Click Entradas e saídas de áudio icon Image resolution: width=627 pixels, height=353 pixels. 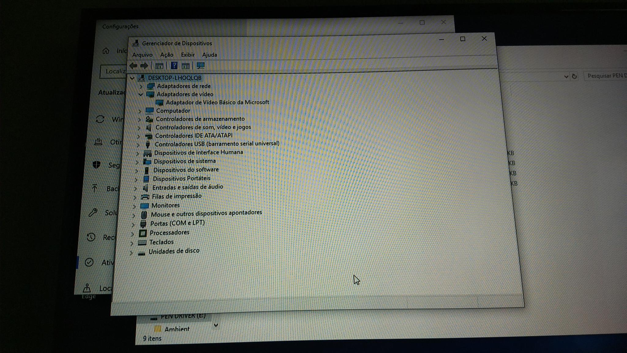click(x=146, y=188)
